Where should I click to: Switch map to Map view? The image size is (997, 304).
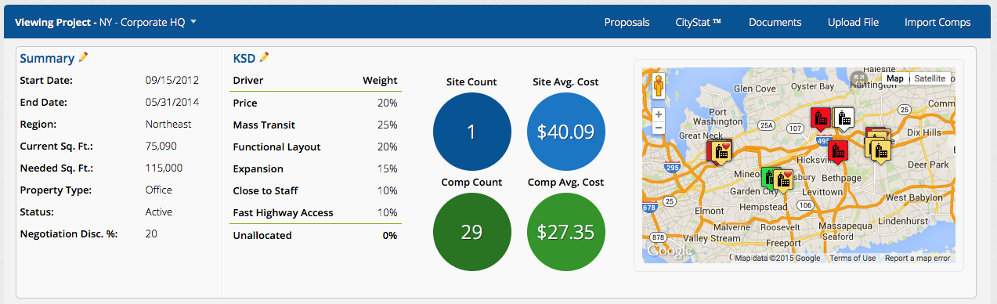click(895, 78)
